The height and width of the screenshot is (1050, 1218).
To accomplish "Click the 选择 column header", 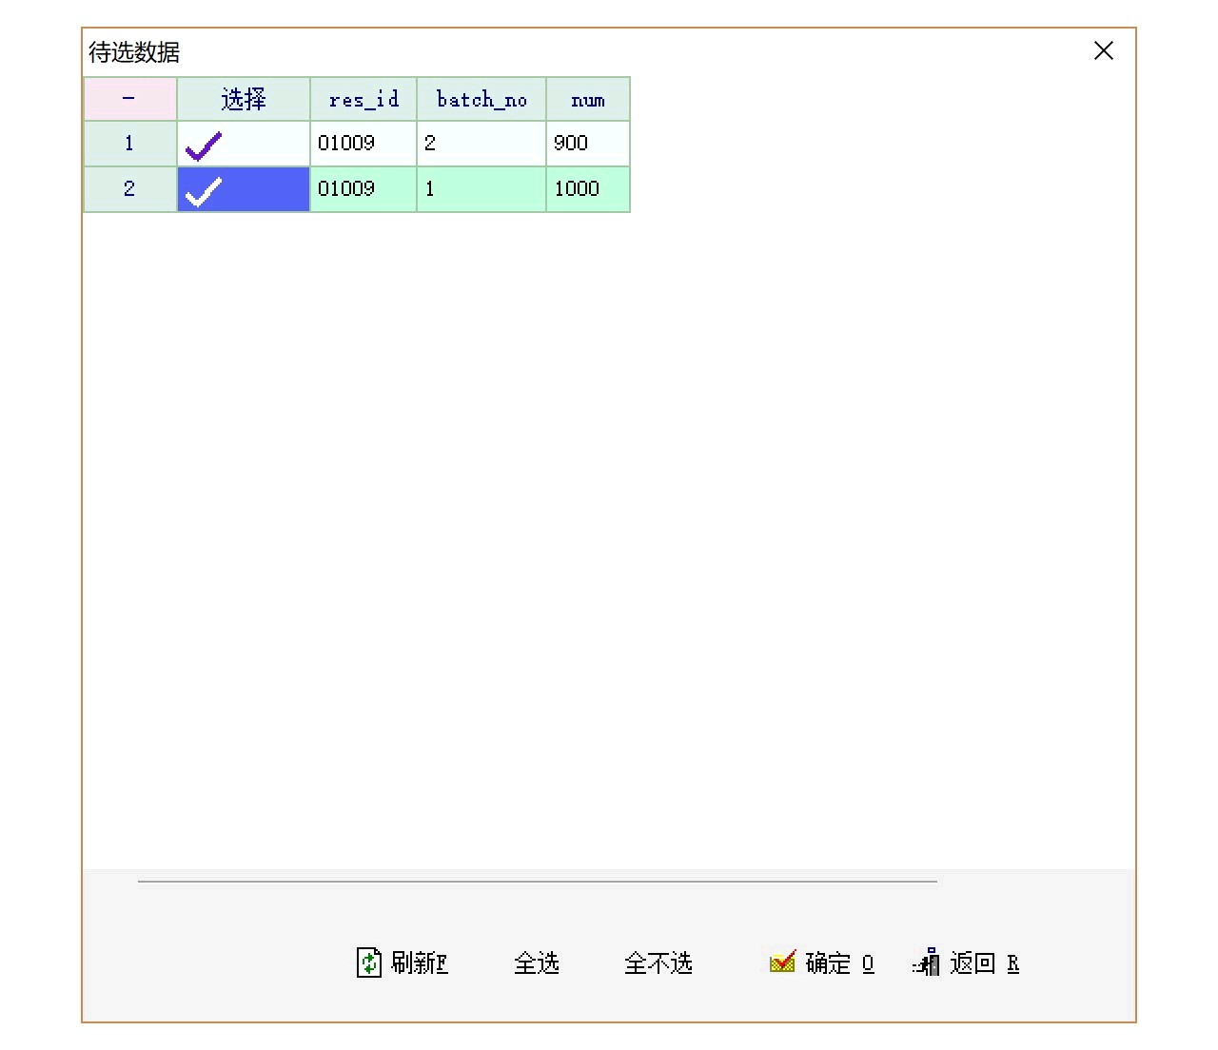I will coord(244,99).
